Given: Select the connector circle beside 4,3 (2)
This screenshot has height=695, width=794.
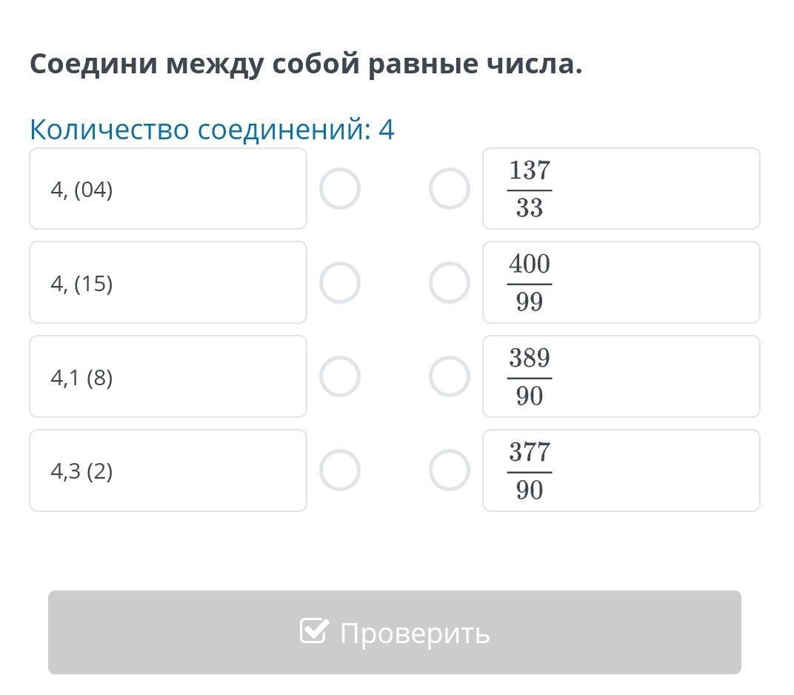Looking at the screenshot, I should click(x=340, y=470).
